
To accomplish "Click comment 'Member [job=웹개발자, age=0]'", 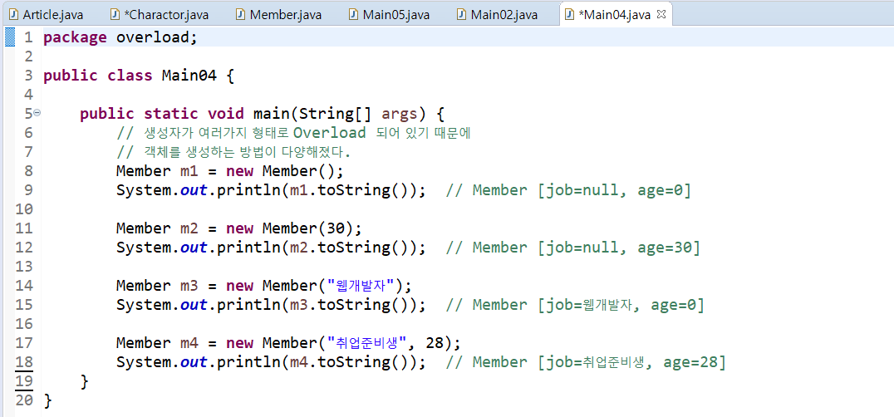I will [588, 306].
